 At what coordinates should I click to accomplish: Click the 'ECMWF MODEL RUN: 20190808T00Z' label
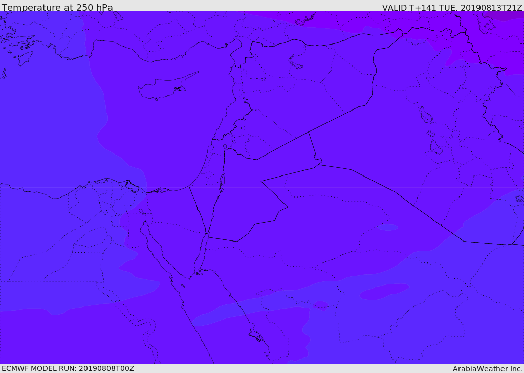pos(68,368)
